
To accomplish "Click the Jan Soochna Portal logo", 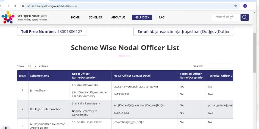I will coord(24,17).
